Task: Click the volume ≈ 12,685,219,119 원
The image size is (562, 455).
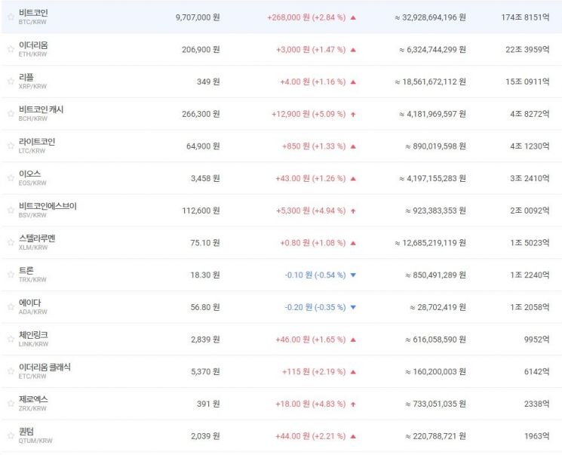Action: click(430, 243)
